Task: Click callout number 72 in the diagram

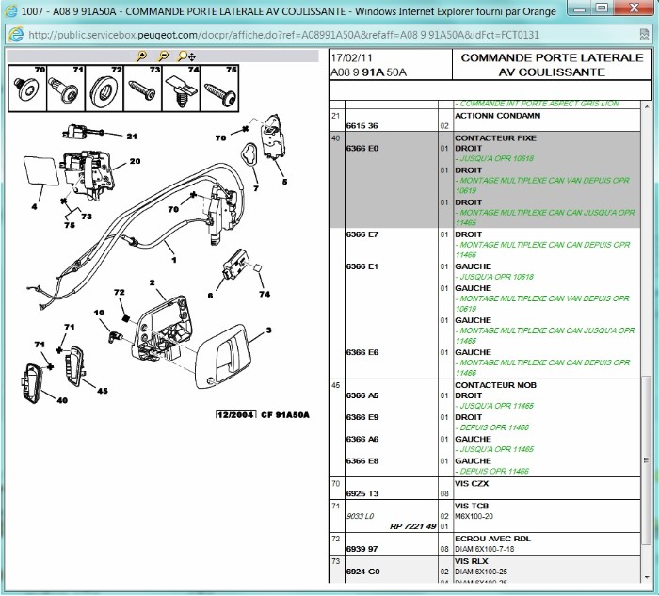Action: pos(120,292)
